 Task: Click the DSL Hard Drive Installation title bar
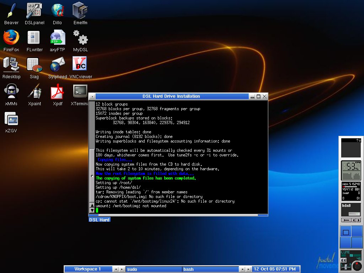tap(172, 96)
